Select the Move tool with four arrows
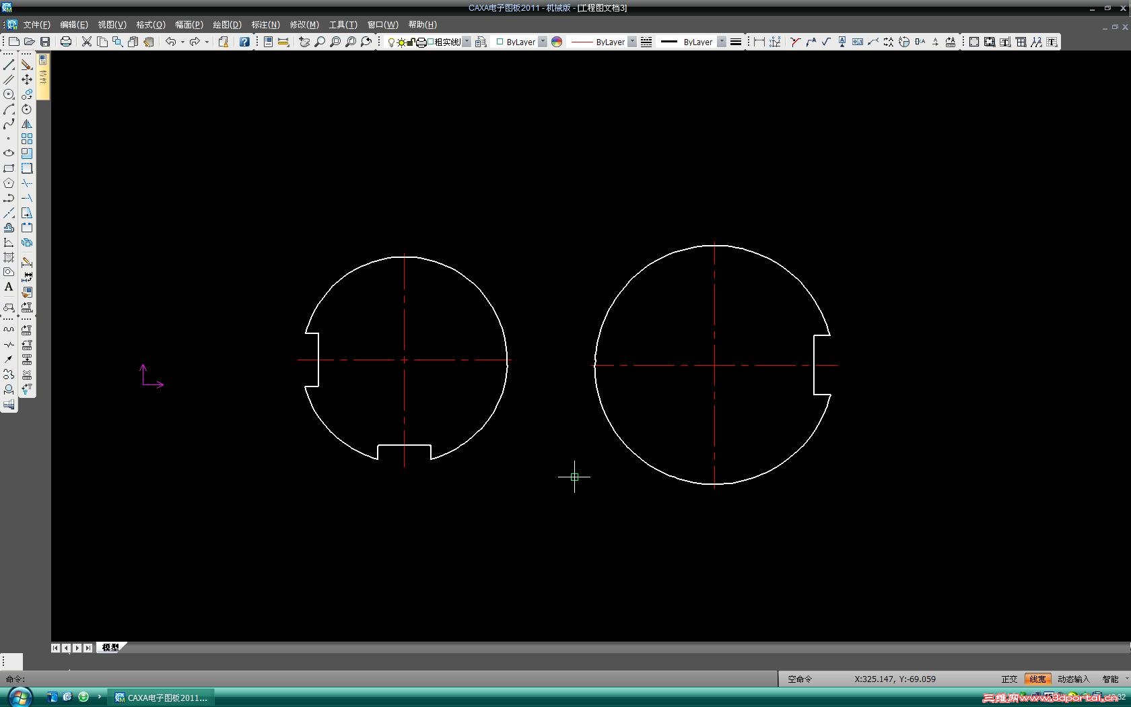The image size is (1131, 707). (x=27, y=79)
